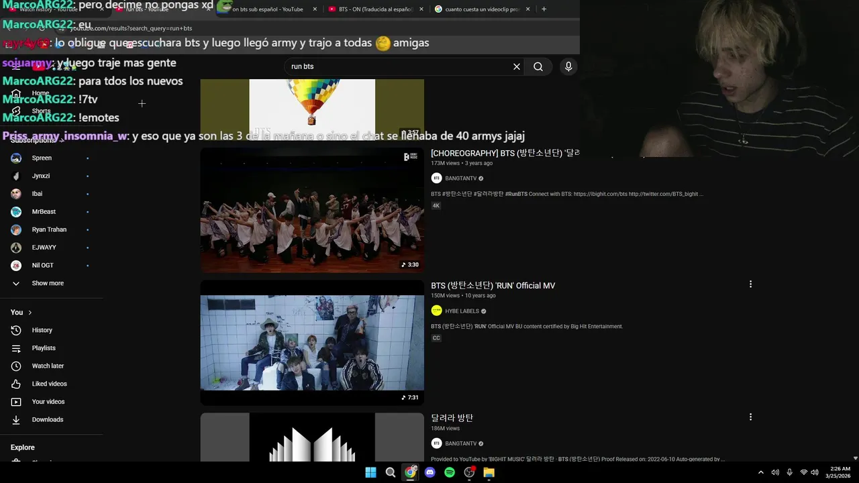
Task: Open Discord from taskbar
Action: pyautogui.click(x=430, y=472)
